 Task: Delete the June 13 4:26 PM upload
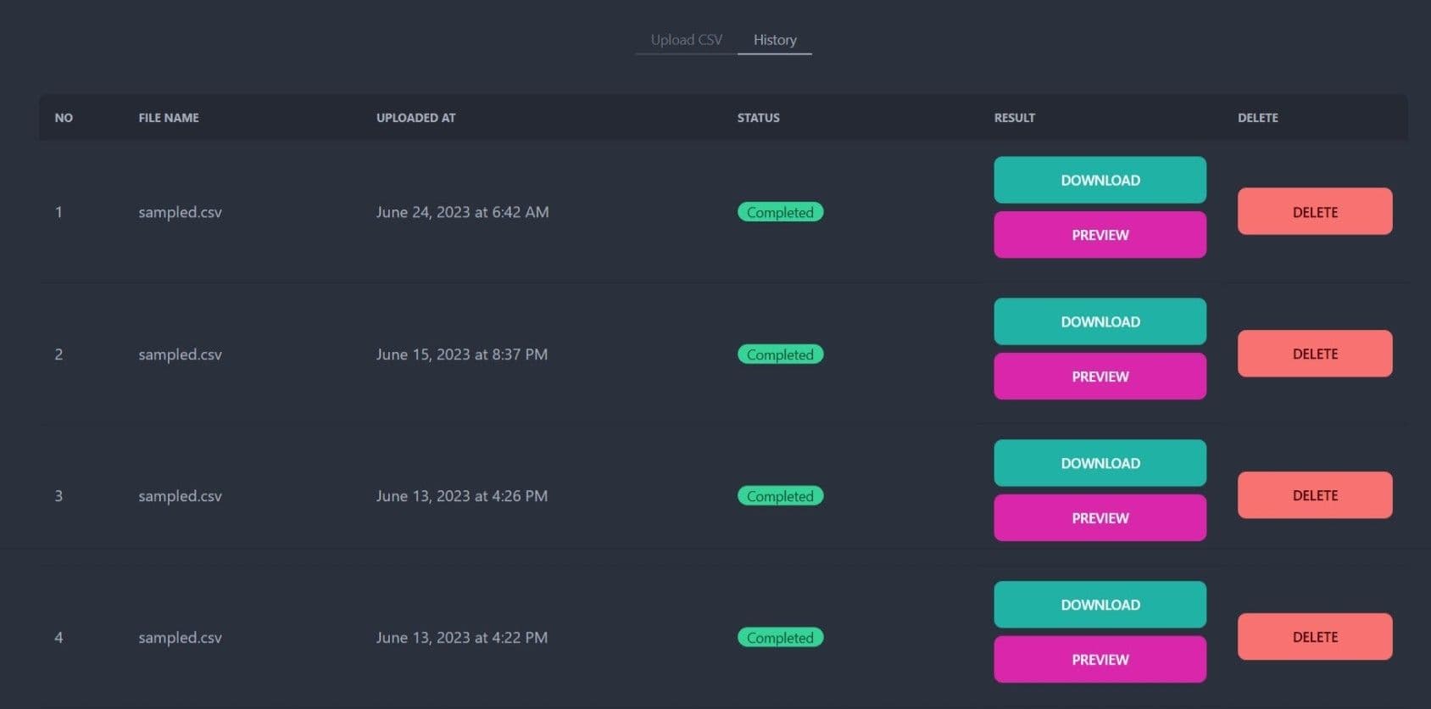[1314, 495]
